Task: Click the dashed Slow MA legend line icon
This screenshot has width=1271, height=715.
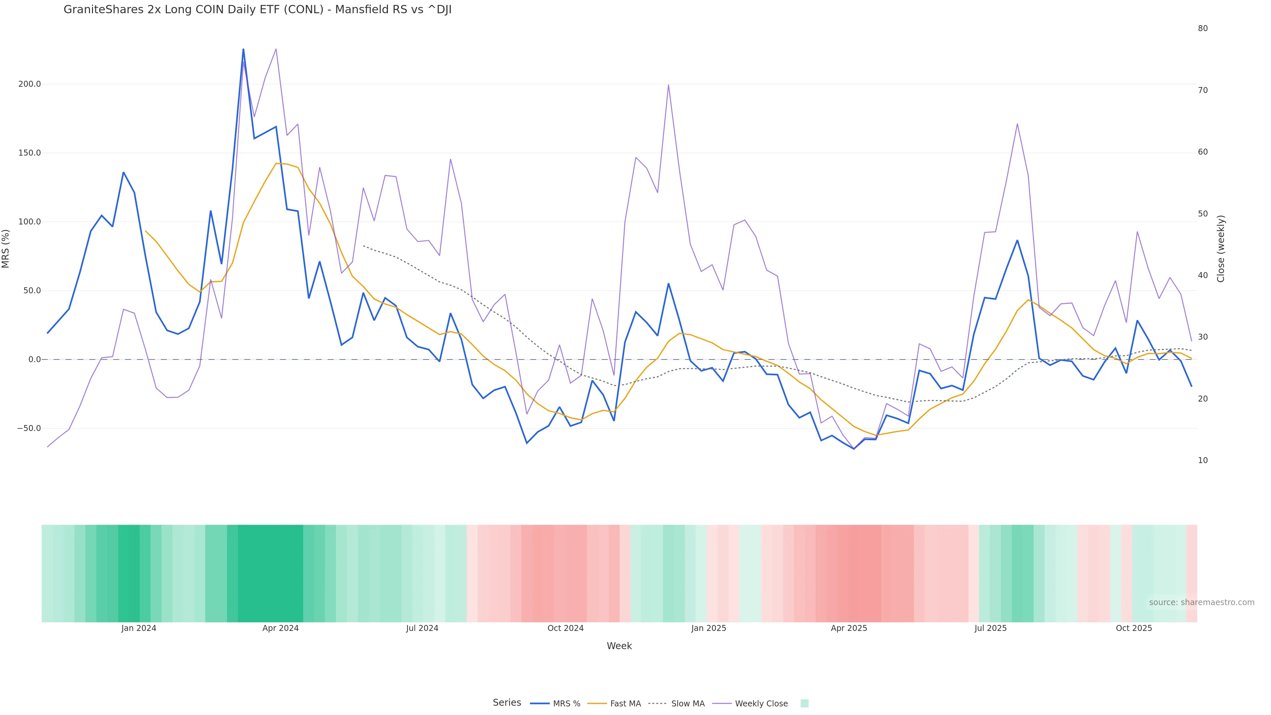Action: [x=657, y=704]
